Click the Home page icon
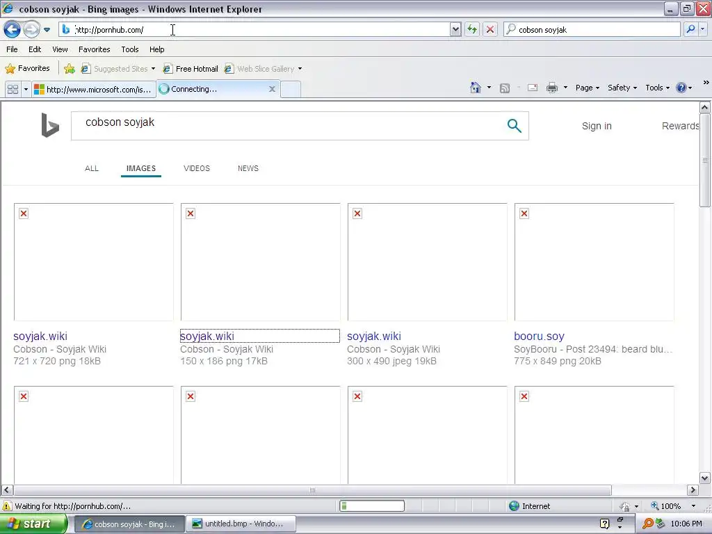 [x=476, y=88]
